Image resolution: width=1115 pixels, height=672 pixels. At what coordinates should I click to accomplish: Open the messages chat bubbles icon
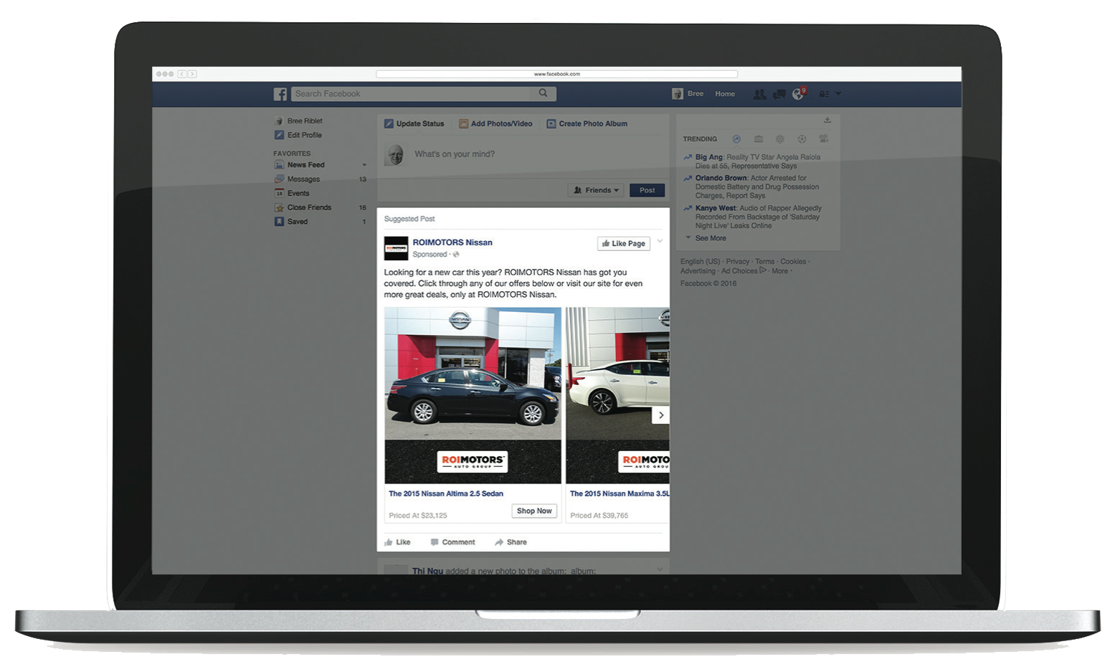tap(779, 94)
